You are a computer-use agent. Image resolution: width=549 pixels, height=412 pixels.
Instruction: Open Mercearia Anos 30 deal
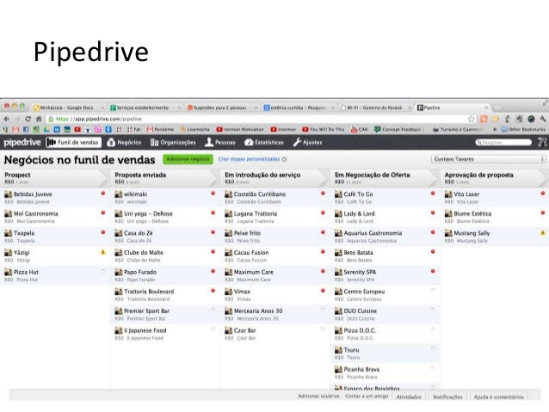pos(275,314)
